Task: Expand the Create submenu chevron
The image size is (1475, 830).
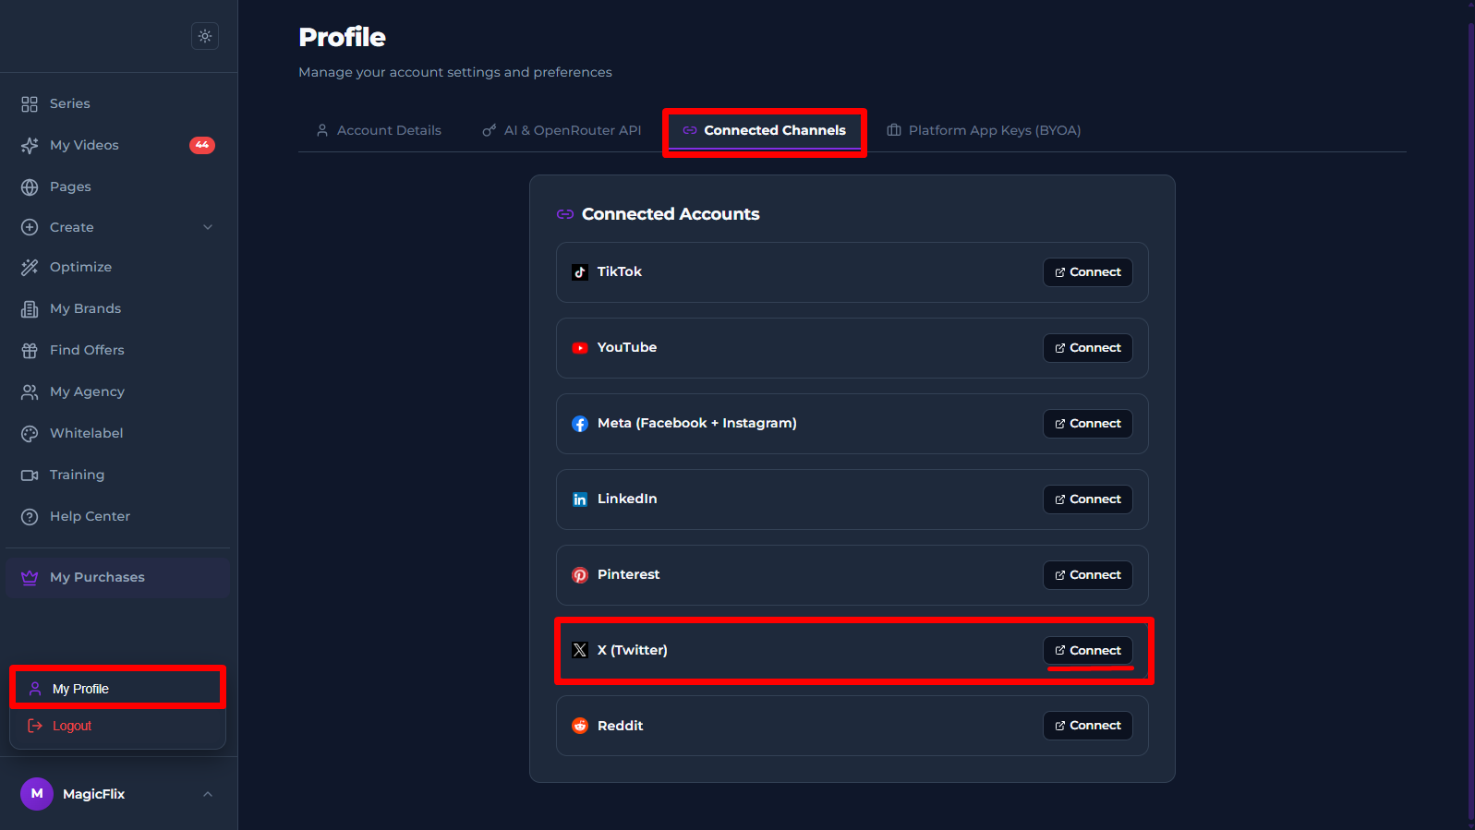Action: pyautogui.click(x=208, y=227)
